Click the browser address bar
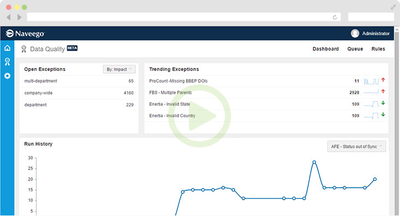The width and height of the screenshot is (400, 216). point(184,17)
